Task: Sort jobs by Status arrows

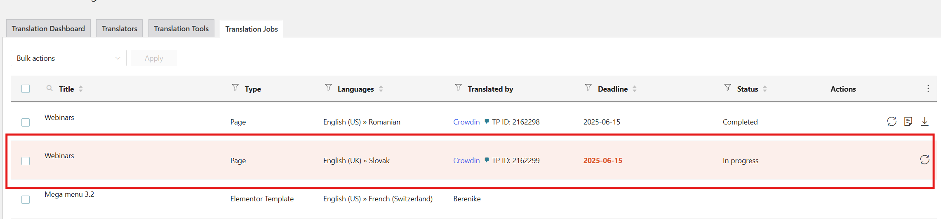Action: [765, 89]
